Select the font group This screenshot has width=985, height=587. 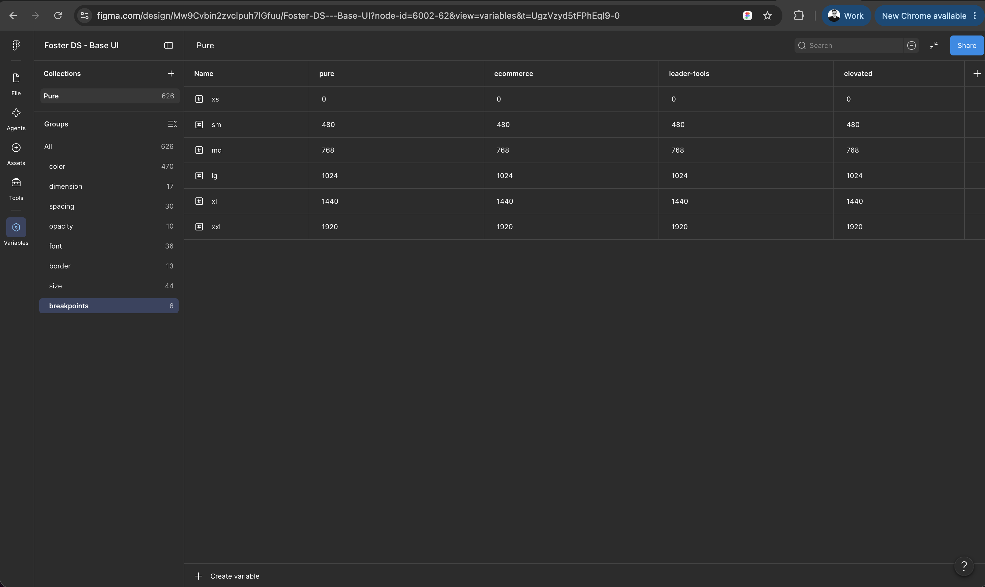[x=109, y=246]
